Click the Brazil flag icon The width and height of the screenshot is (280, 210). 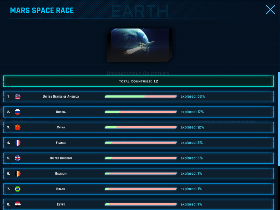coord(18,189)
